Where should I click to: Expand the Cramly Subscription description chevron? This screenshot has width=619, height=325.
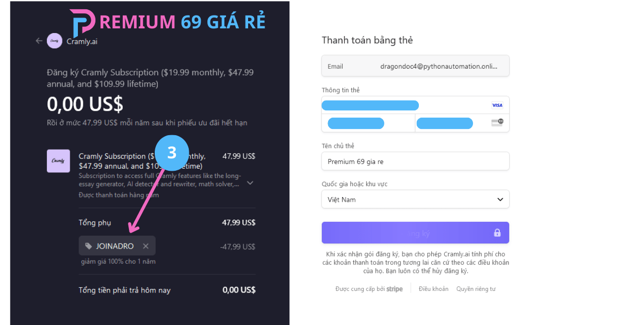click(250, 183)
